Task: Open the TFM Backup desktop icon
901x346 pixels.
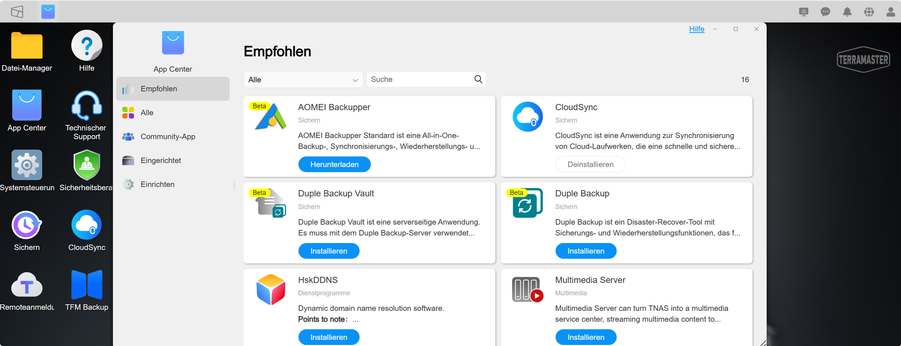Action: tap(86, 285)
